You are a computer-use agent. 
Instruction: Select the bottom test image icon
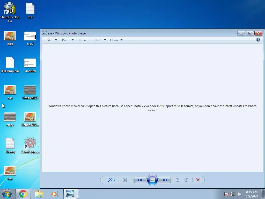tap(10, 173)
